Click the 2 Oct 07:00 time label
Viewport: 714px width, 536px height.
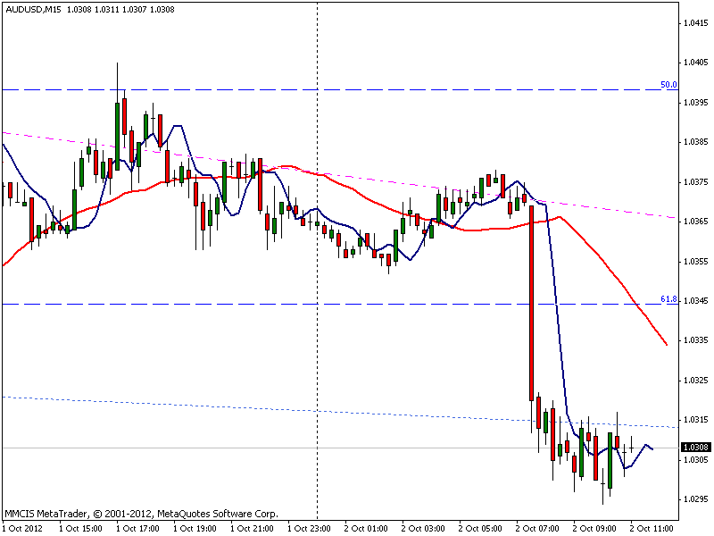[538, 529]
